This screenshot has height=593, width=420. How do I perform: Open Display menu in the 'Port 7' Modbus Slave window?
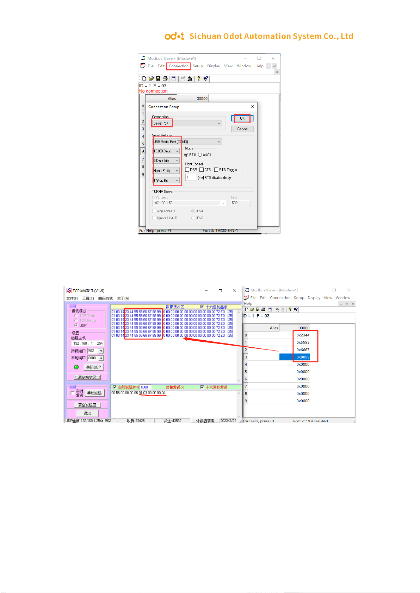point(314,298)
